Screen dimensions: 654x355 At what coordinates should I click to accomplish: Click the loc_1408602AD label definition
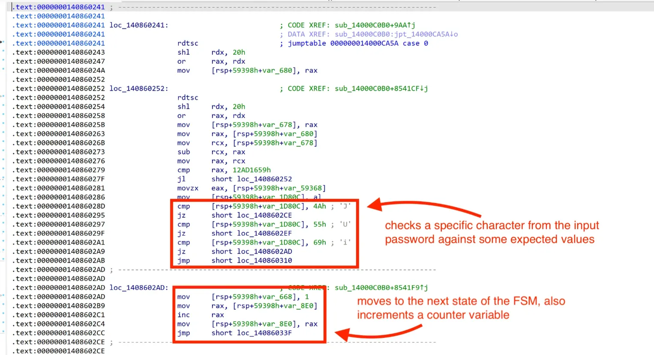point(138,288)
